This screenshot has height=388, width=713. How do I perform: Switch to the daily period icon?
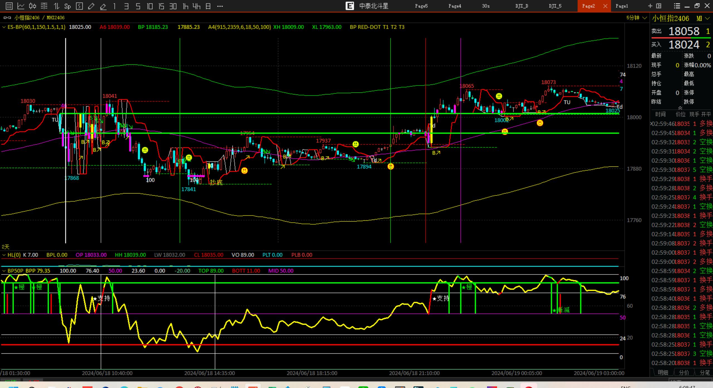[208, 6]
